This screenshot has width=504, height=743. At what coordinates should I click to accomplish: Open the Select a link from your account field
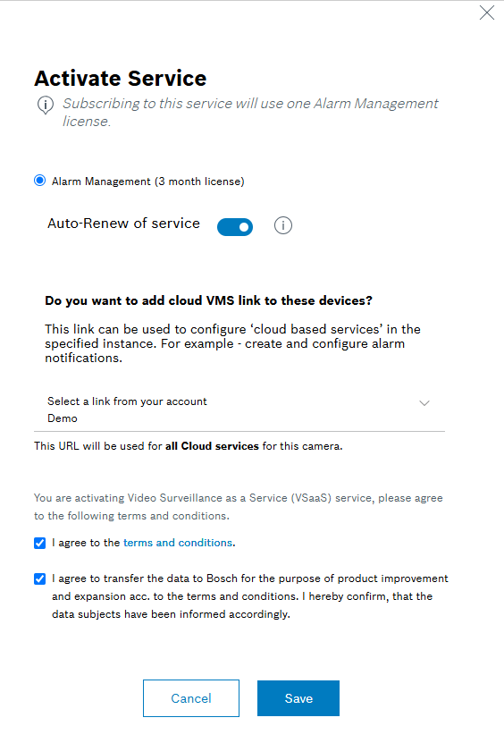[x=239, y=410]
